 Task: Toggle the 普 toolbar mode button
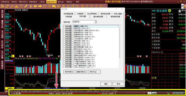click(64, 6)
